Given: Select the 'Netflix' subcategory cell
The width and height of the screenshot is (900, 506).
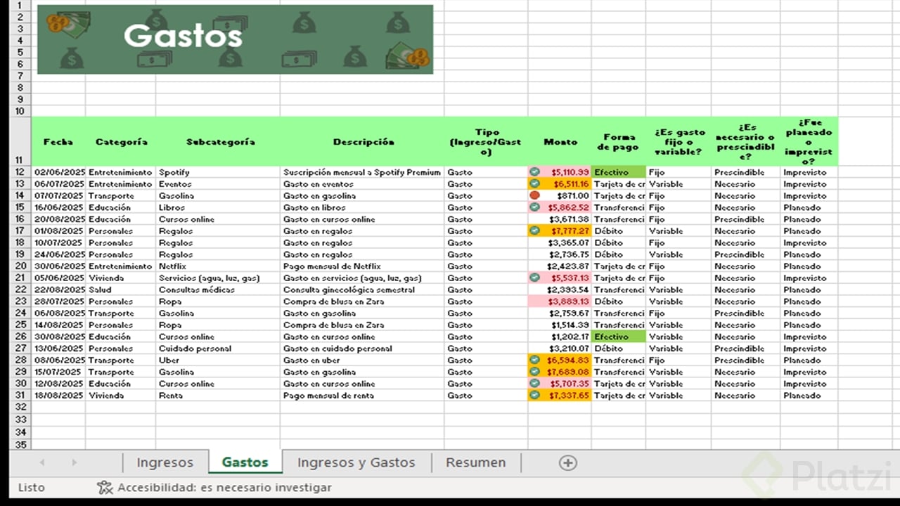Looking at the screenshot, I should pos(218,266).
